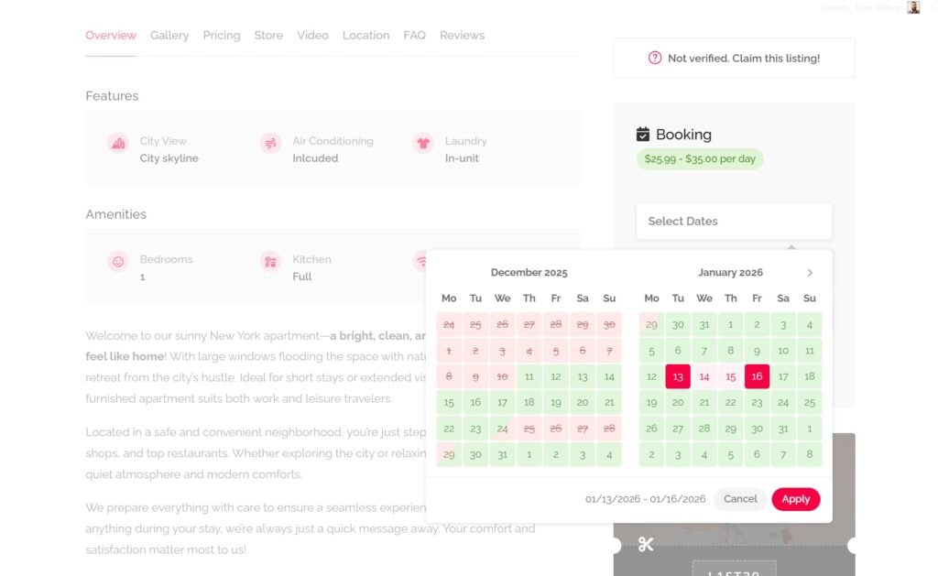Click the Claim this listing link
938x576 pixels.
click(x=743, y=59)
